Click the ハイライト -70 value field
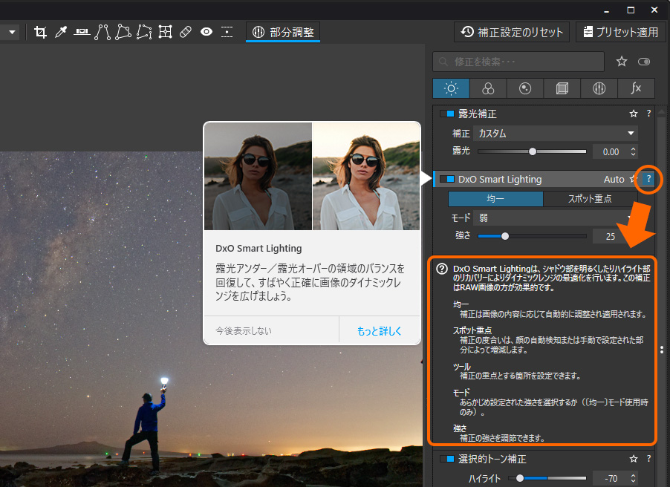The width and height of the screenshot is (670, 487). point(611,478)
